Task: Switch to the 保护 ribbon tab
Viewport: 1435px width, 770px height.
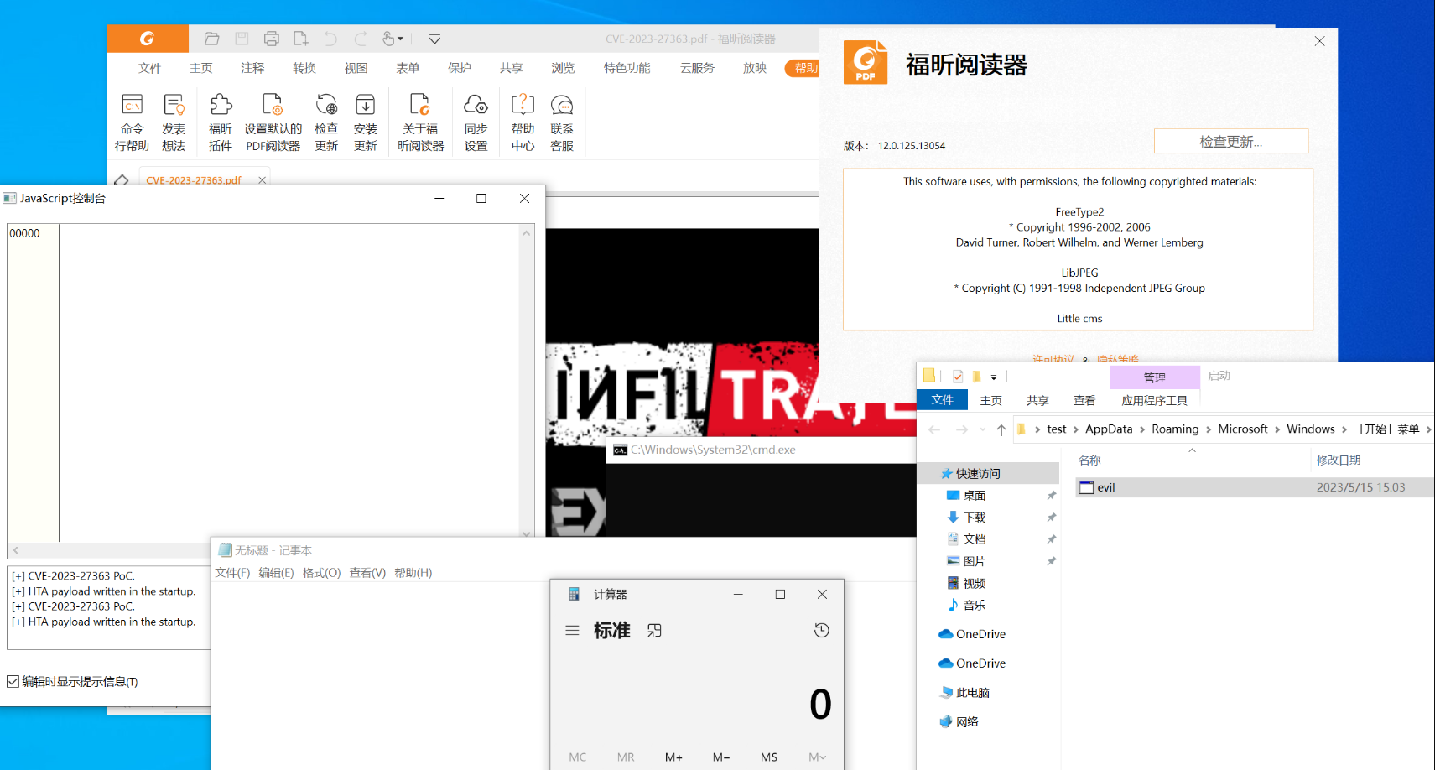Action: [x=460, y=68]
